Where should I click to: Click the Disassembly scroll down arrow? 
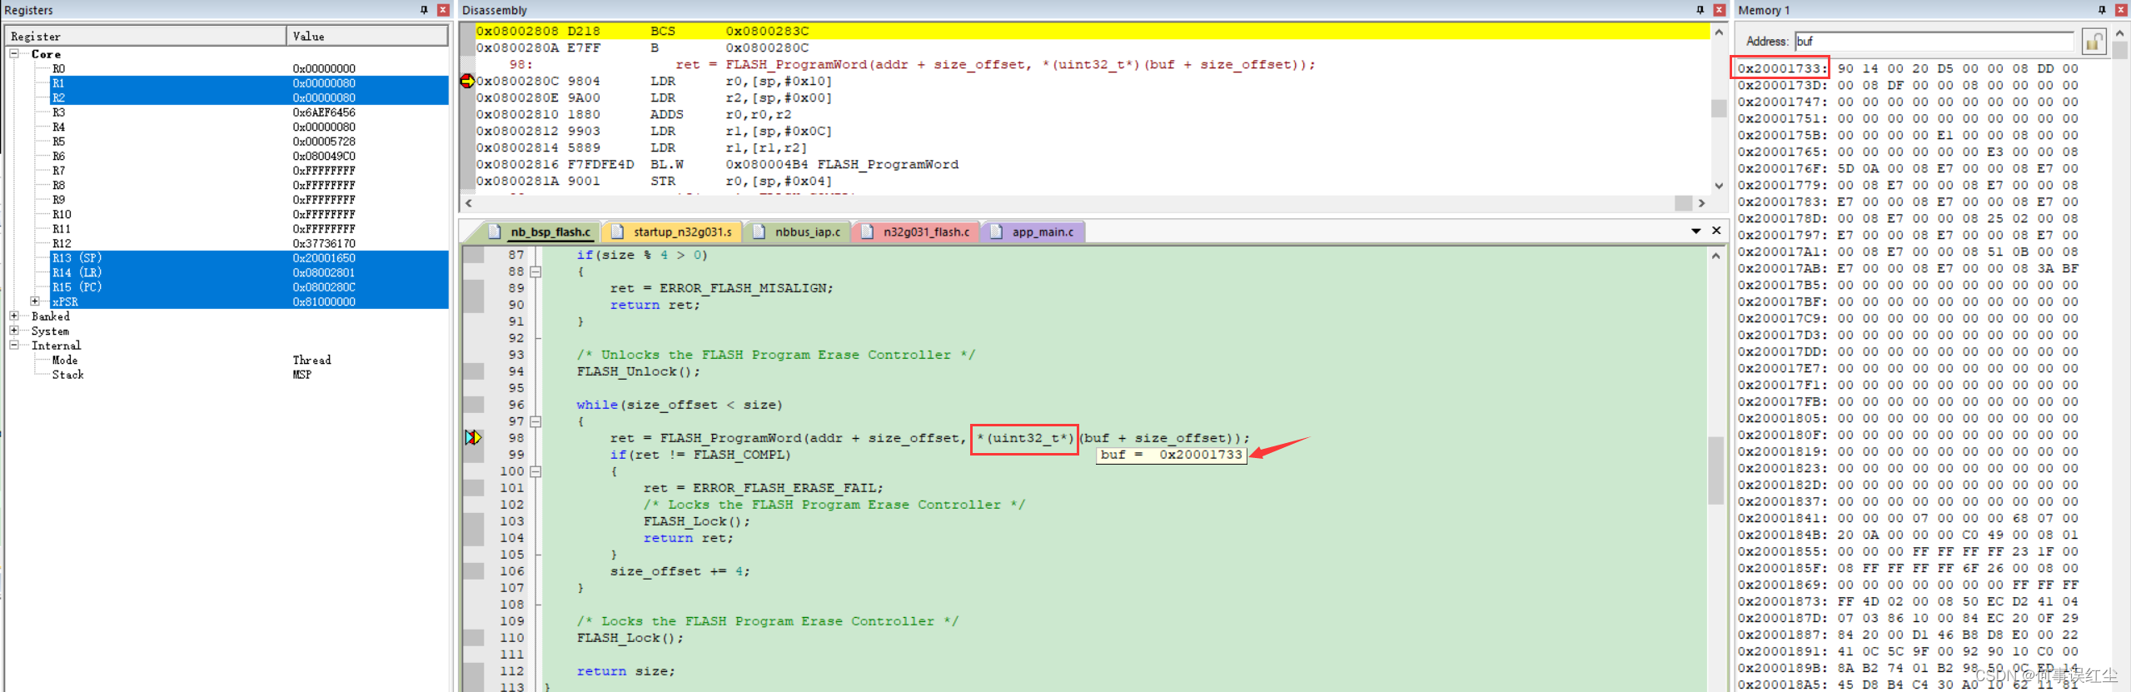point(1718,186)
